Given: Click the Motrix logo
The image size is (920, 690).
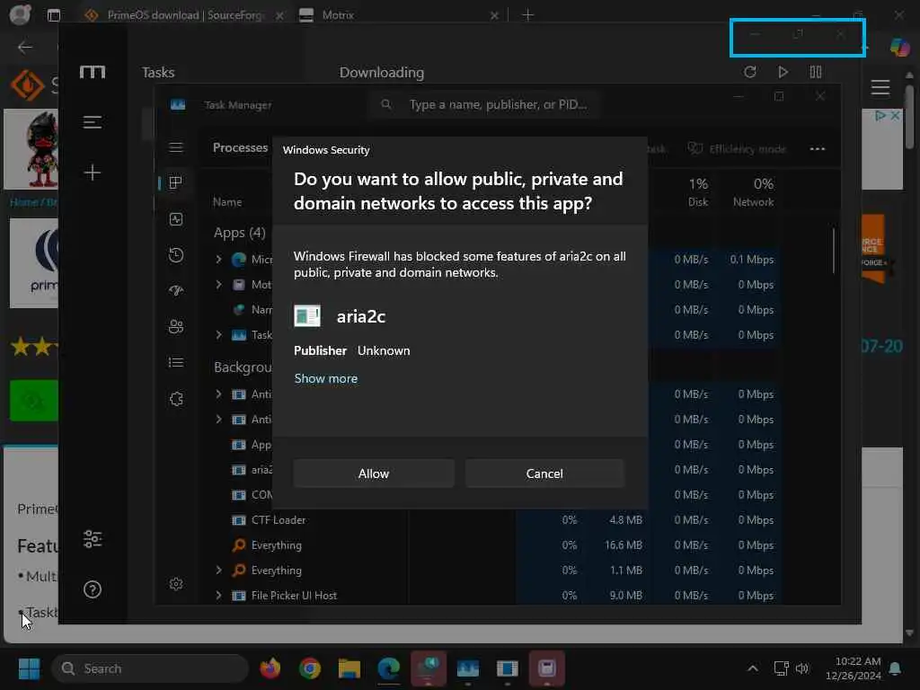Looking at the screenshot, I should click(93, 72).
